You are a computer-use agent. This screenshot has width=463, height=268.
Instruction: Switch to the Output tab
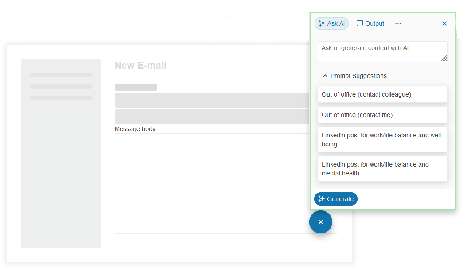pyautogui.click(x=370, y=23)
